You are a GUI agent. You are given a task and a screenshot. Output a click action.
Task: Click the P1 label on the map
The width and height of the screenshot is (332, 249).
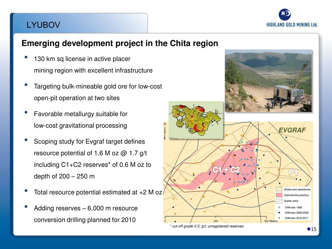coord(293,172)
